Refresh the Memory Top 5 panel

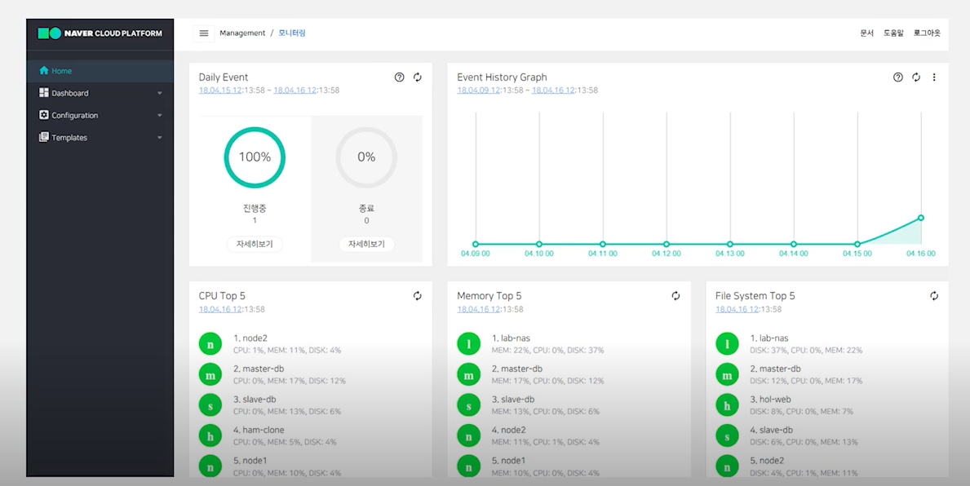675,296
